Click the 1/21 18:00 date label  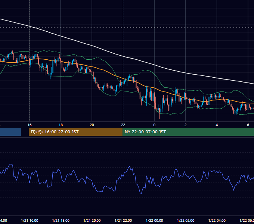(x=61, y=220)
